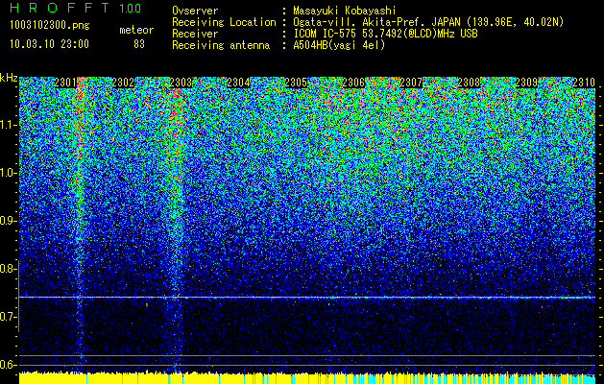Select the 2302 time marker

[x=123, y=83]
